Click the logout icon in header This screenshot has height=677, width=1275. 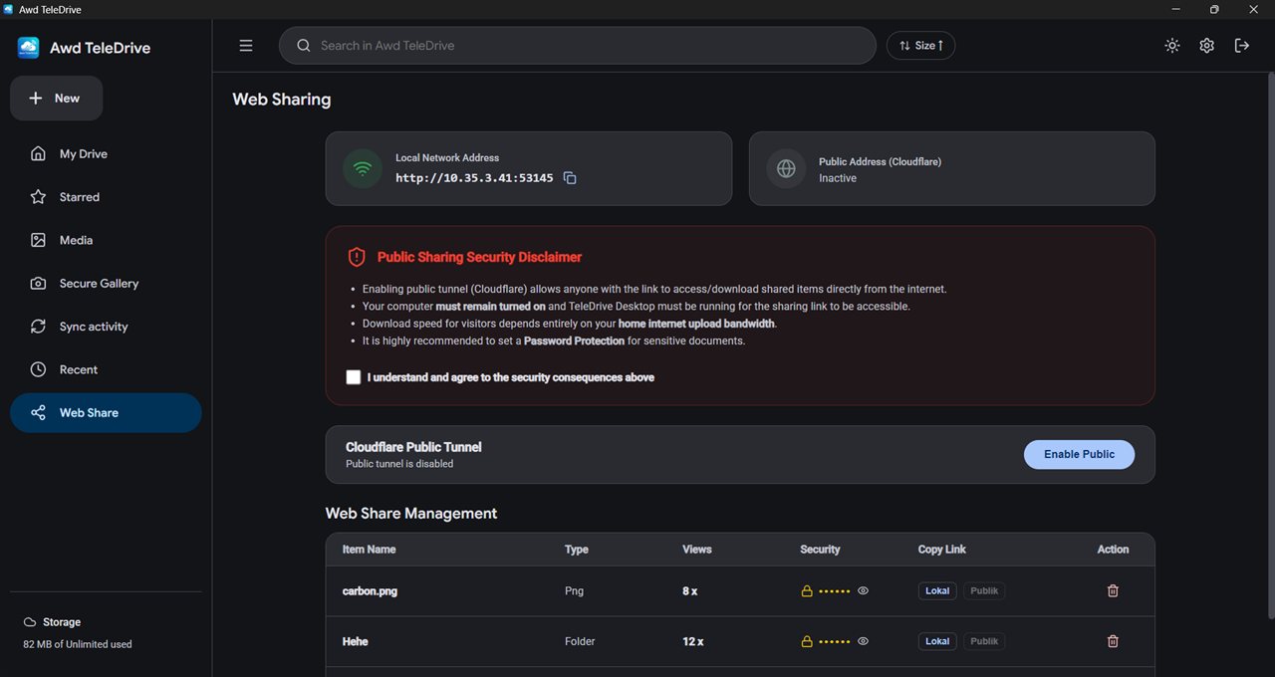(1242, 46)
